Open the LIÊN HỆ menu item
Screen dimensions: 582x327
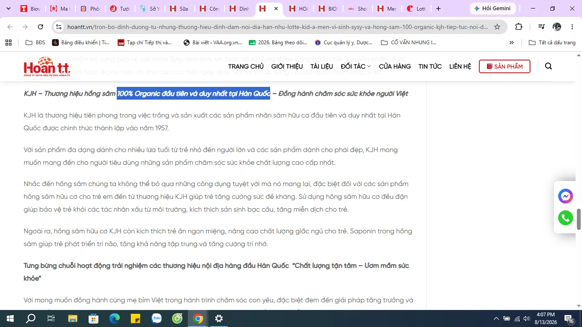[460, 66]
